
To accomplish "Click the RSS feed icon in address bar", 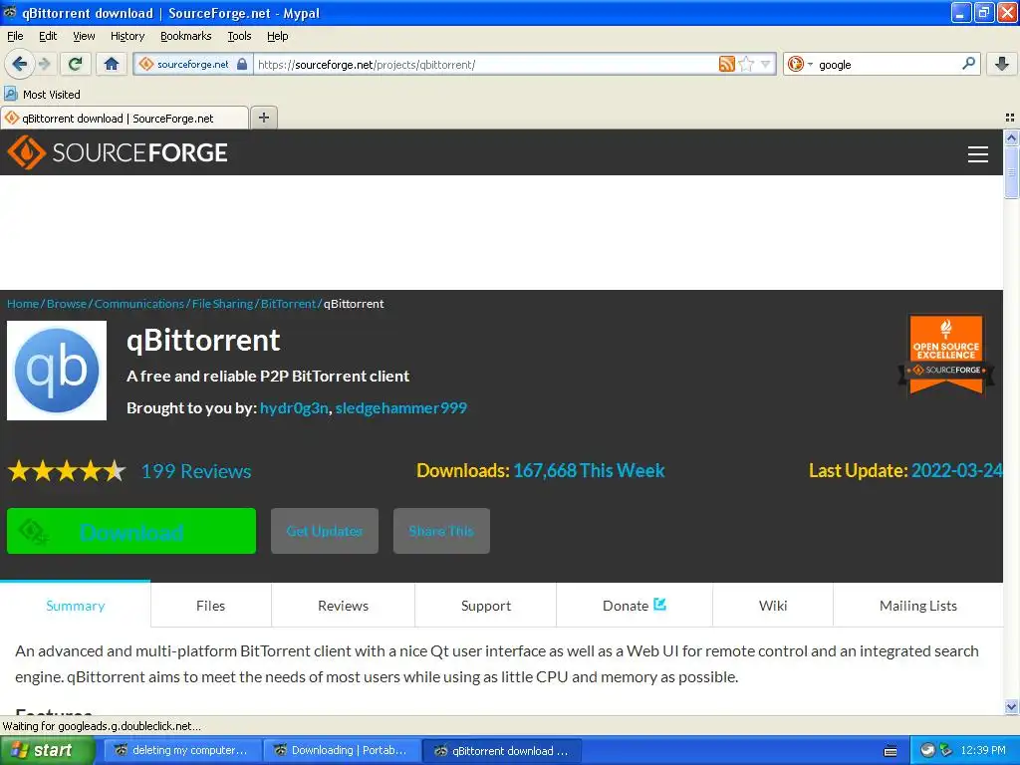I will pos(726,64).
